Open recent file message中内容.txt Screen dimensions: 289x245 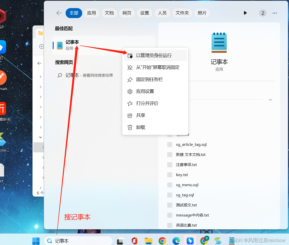click(192, 215)
